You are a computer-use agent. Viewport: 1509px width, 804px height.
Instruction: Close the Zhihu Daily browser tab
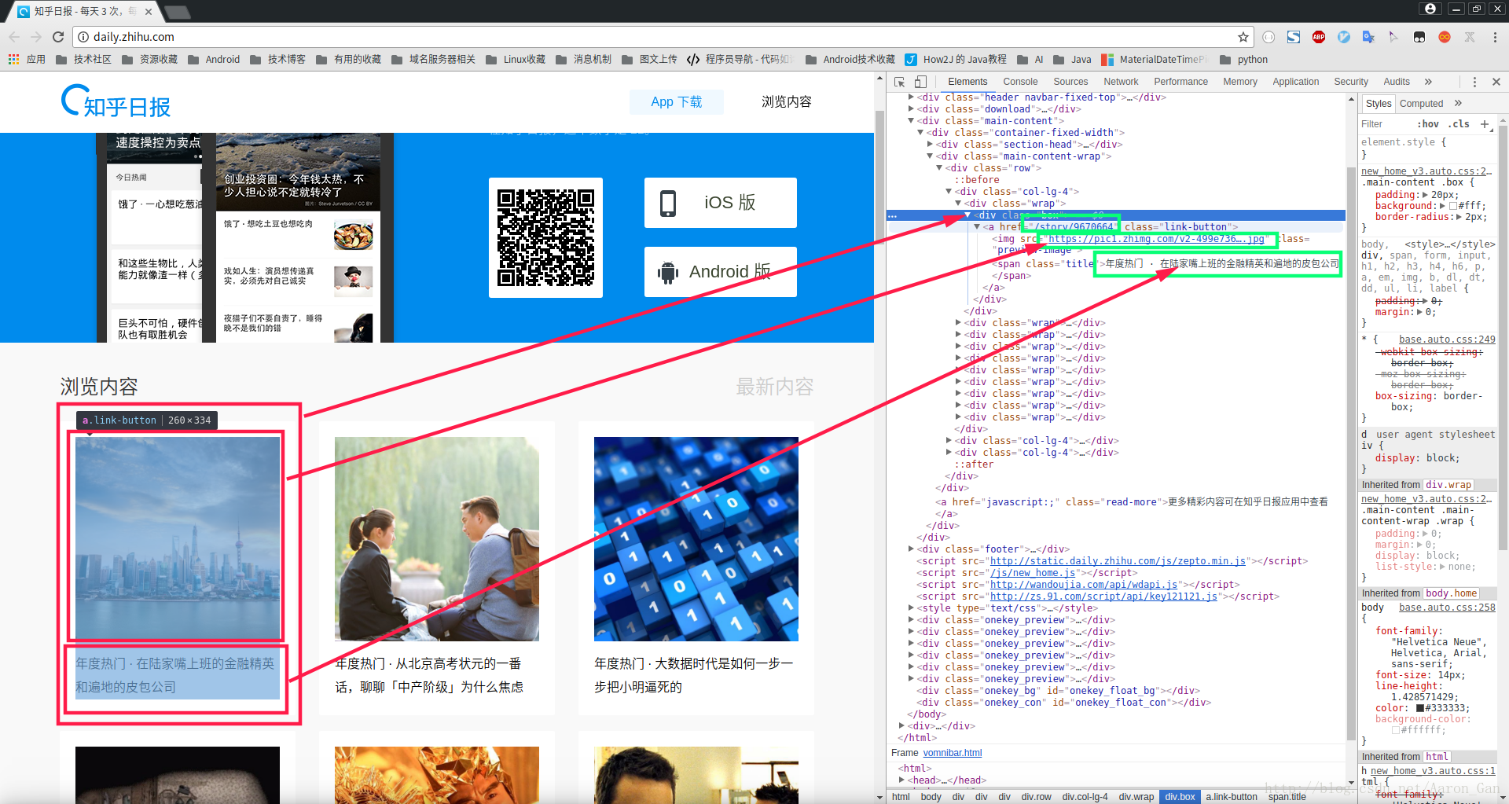point(149,12)
